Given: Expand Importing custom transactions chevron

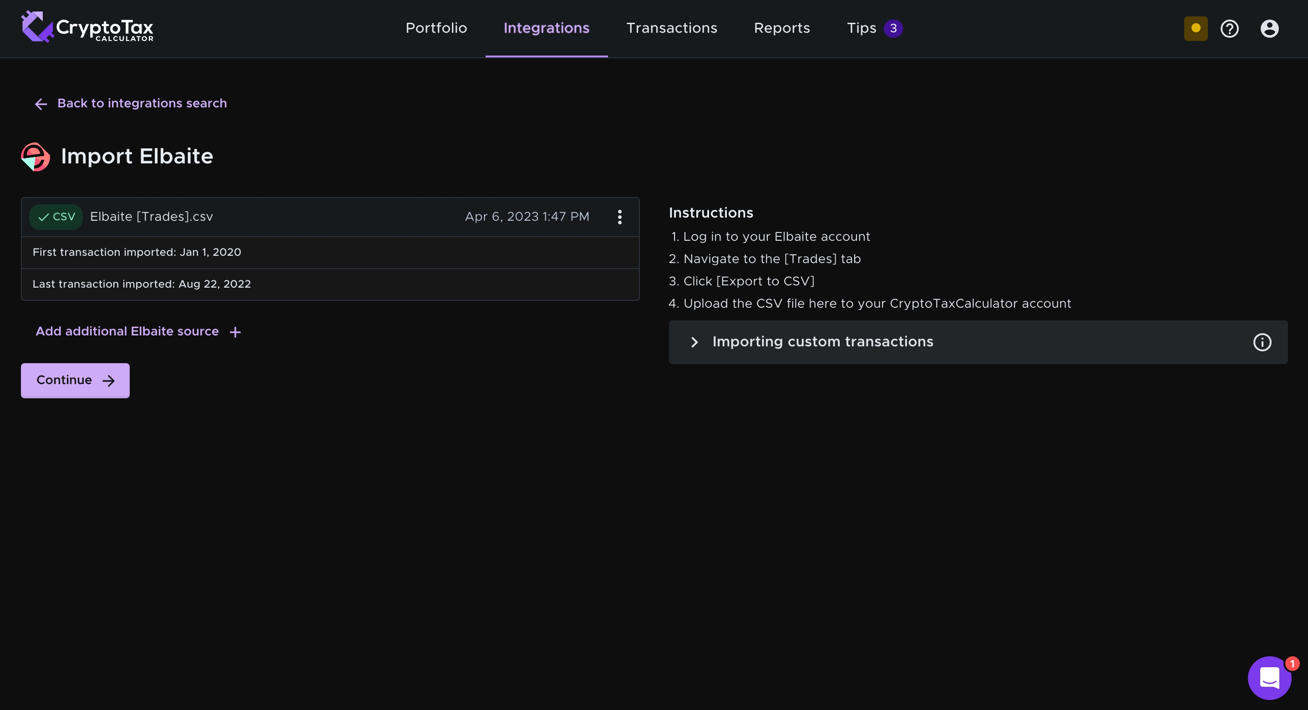Looking at the screenshot, I should click(694, 342).
